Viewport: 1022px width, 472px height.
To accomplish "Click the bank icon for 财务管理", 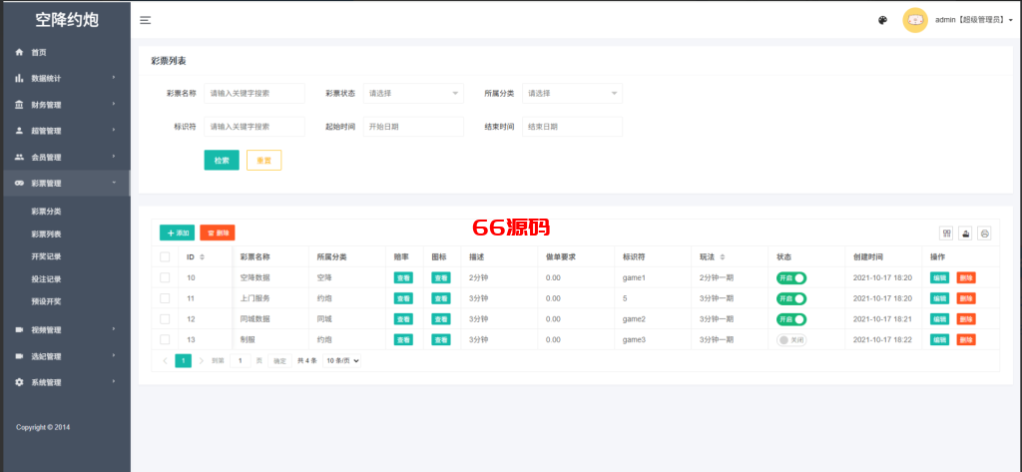I will [x=19, y=105].
